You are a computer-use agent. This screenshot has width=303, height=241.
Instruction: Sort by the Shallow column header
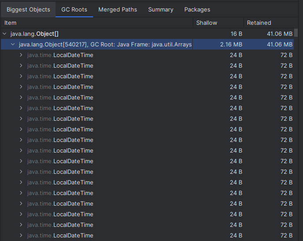(x=218, y=23)
